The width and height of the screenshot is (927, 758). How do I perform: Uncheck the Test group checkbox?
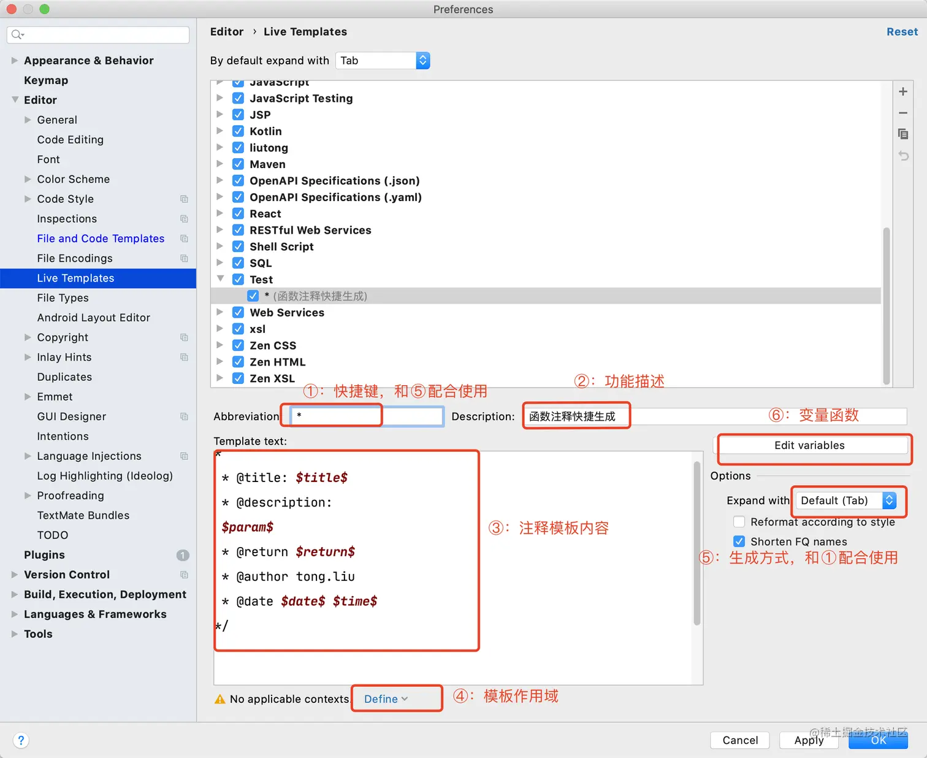[238, 280]
